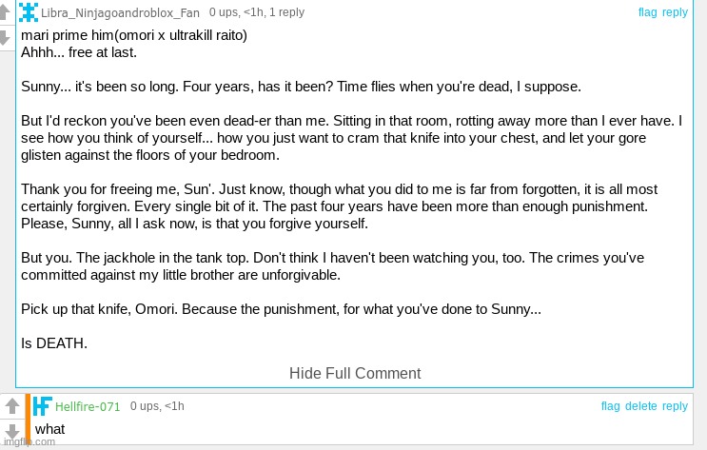
Task: Flag the Hellfire-071 comment
Action: coord(610,406)
